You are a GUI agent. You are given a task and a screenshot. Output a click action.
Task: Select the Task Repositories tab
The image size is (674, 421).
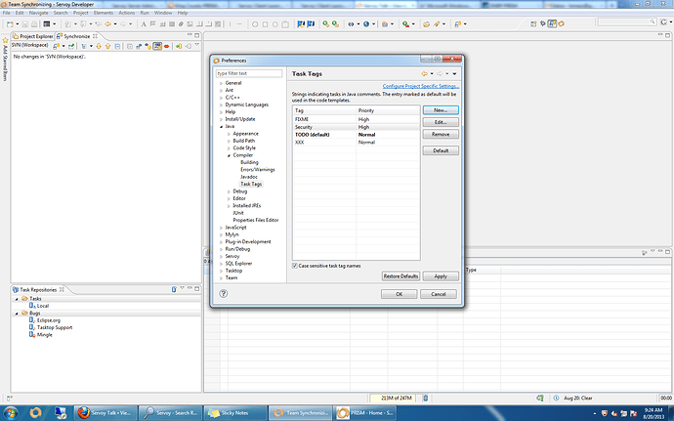(38, 290)
